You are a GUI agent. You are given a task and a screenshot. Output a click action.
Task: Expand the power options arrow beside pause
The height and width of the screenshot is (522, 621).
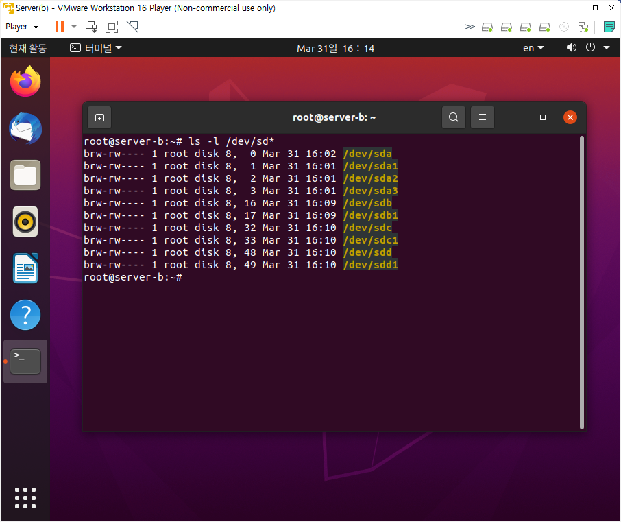[x=74, y=27]
